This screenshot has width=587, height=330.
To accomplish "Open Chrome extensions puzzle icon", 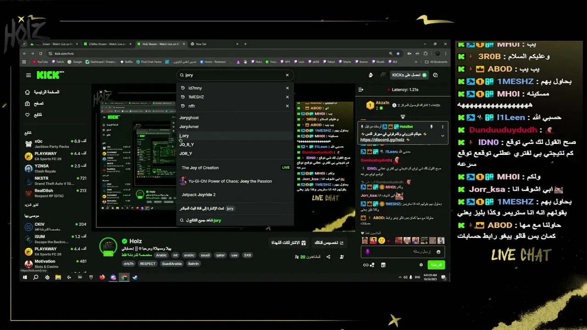I will 425,54.
